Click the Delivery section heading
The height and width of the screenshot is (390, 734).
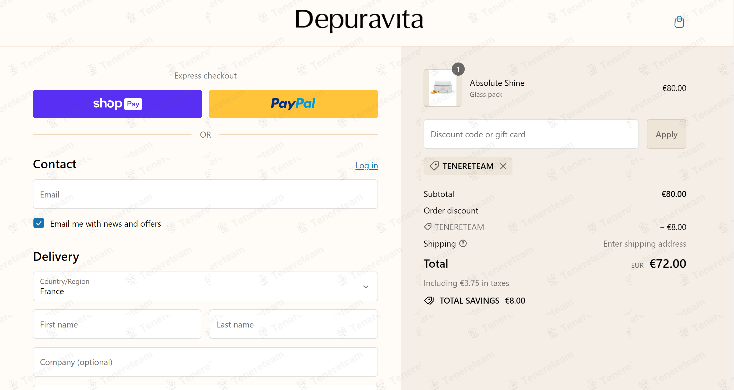point(56,256)
